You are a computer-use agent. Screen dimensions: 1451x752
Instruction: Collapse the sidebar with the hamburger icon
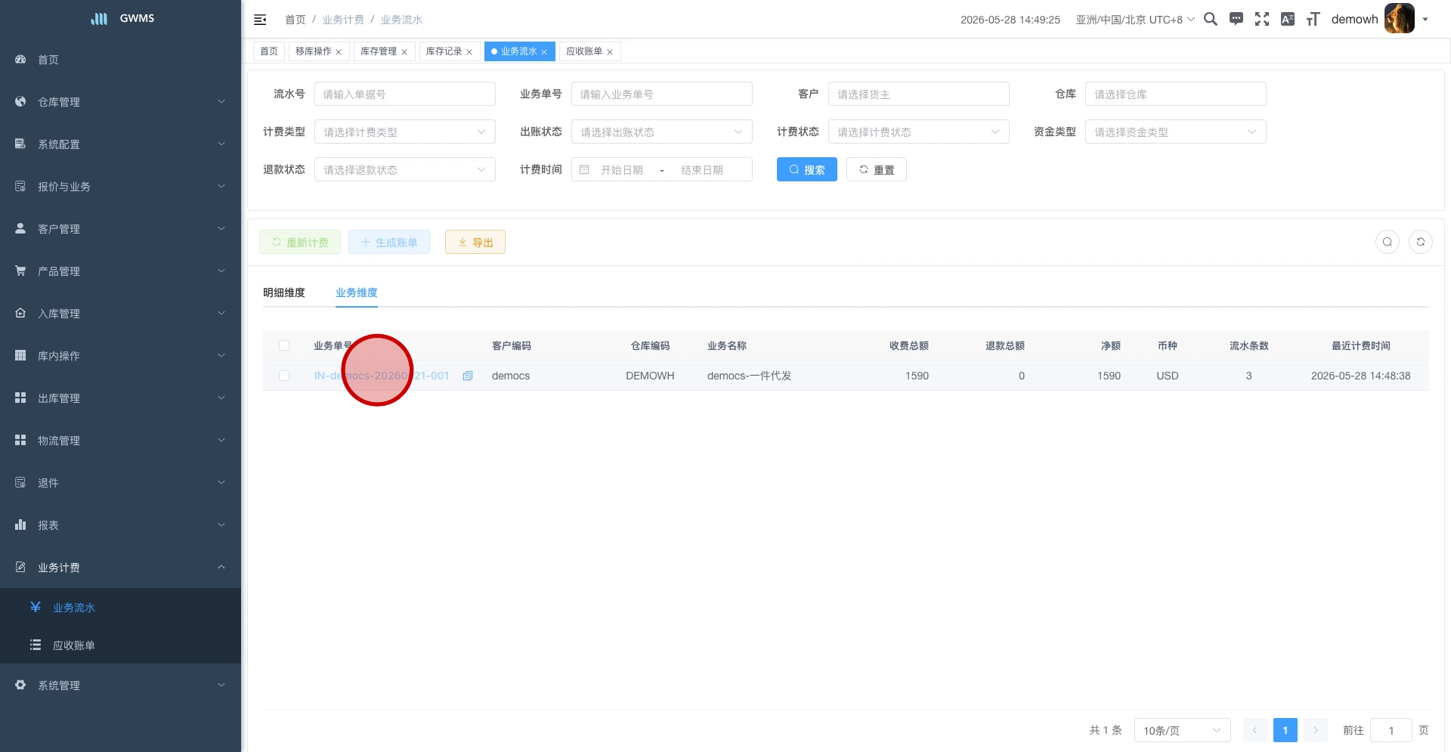(260, 20)
